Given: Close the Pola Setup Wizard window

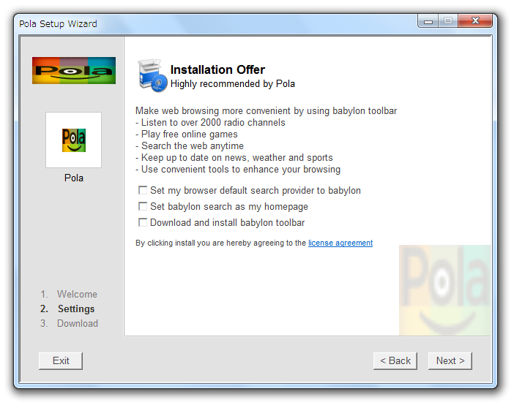Looking at the screenshot, I should coord(475,21).
